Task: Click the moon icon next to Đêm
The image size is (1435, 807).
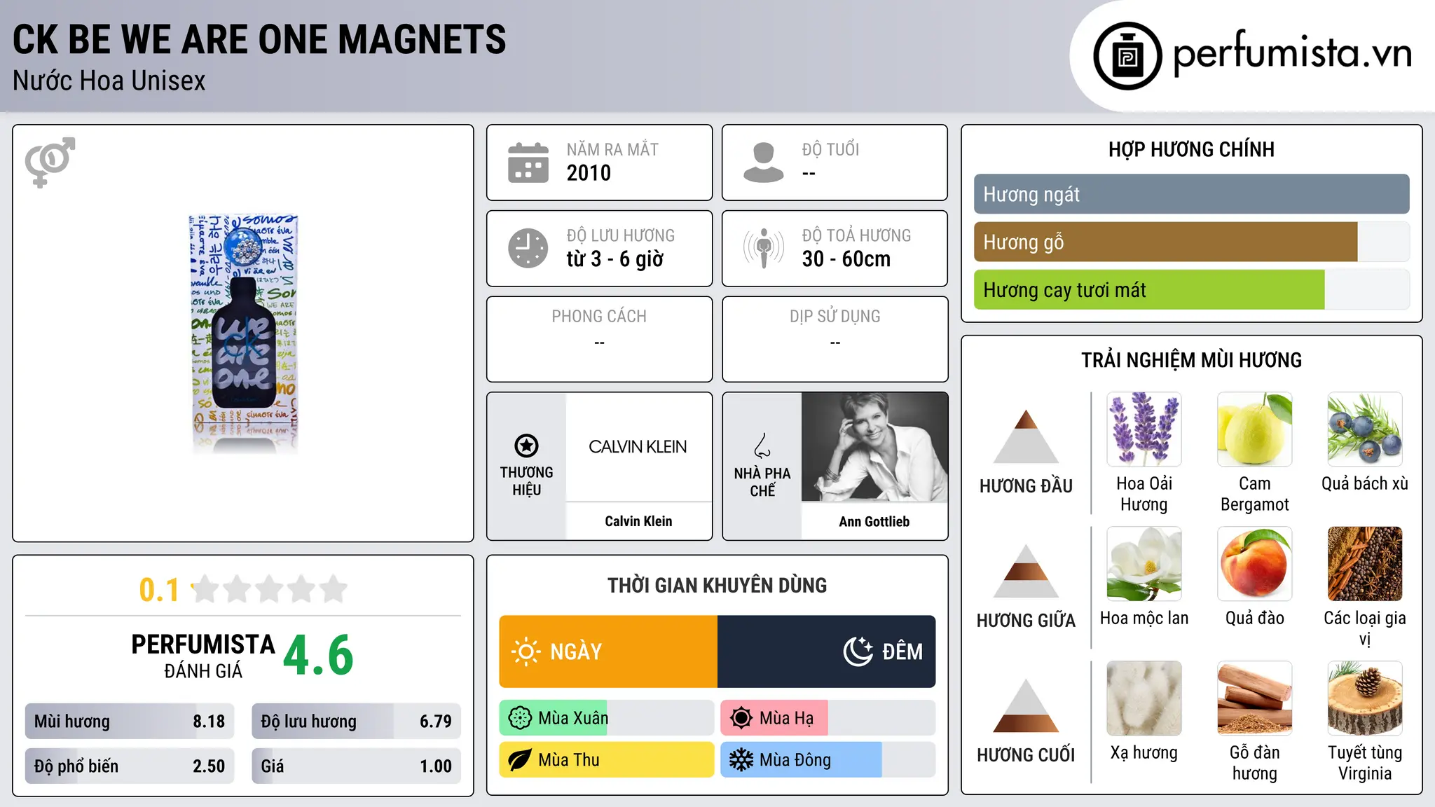Action: [x=858, y=651]
